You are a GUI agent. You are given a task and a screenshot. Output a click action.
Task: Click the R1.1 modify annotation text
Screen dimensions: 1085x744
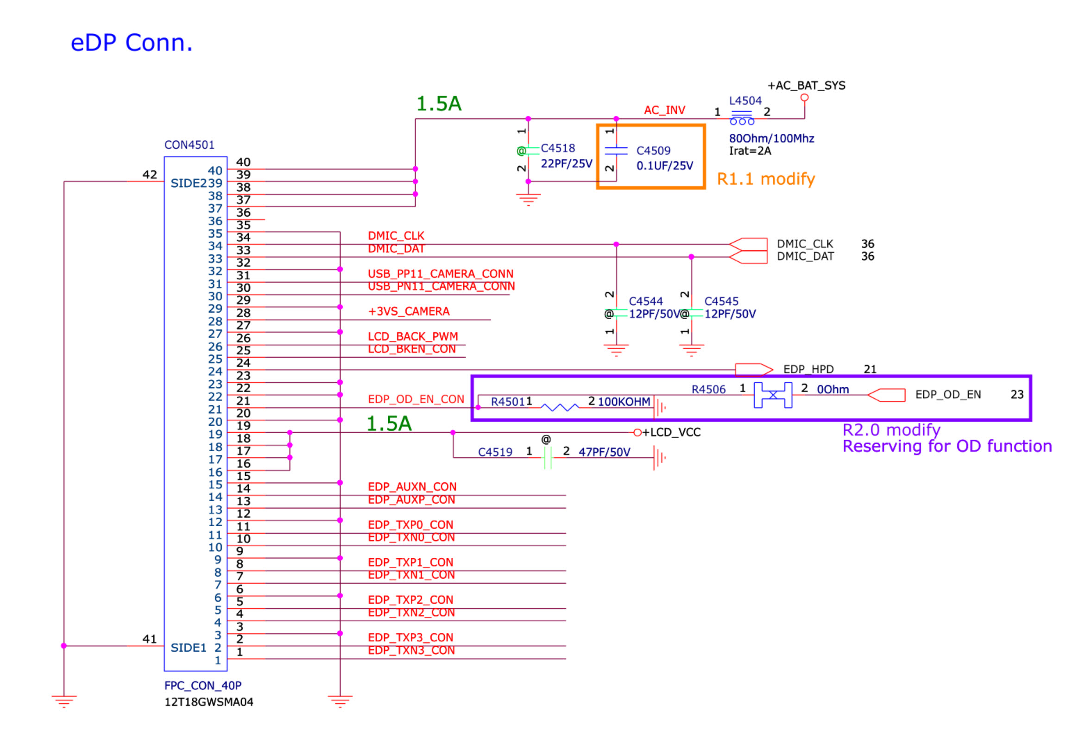[x=766, y=179]
